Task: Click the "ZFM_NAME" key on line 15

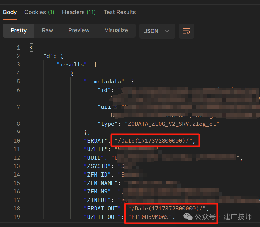Action: coord(101,183)
